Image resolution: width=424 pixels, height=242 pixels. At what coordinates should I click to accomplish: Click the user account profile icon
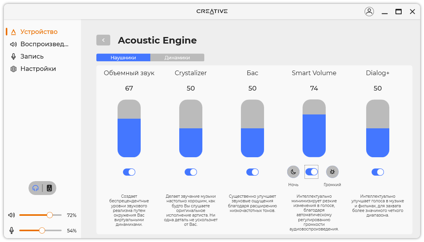(x=369, y=12)
